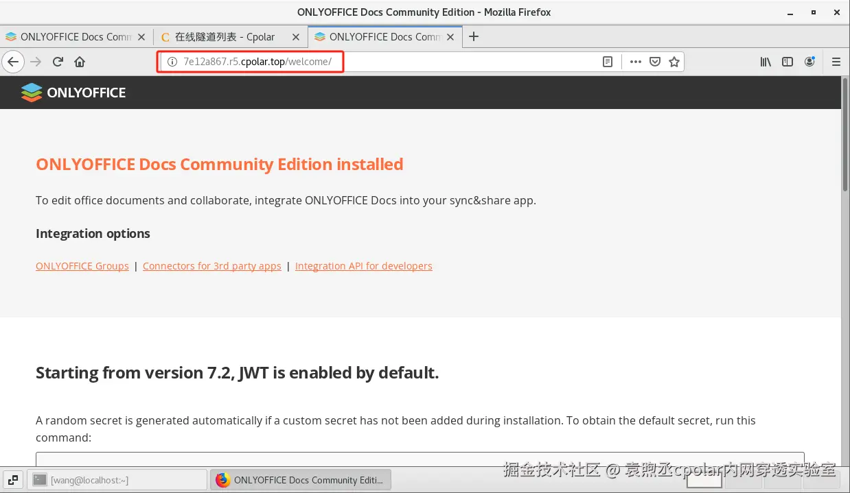Toggle reader view icon in address bar
850x493 pixels.
coord(608,62)
